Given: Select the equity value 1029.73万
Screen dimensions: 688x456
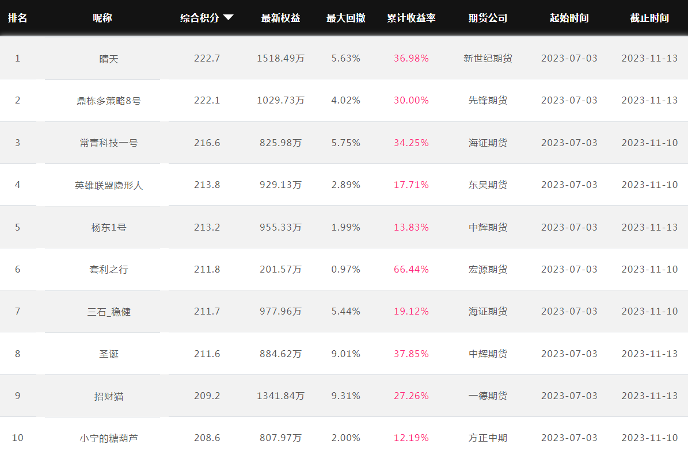Looking at the screenshot, I should (281, 100).
